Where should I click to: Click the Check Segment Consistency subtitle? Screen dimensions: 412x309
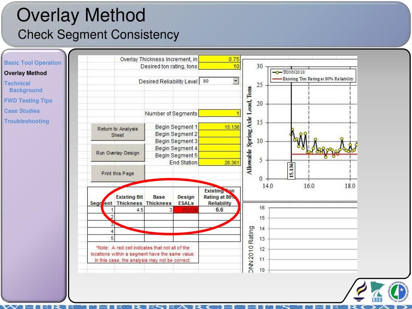(x=99, y=35)
